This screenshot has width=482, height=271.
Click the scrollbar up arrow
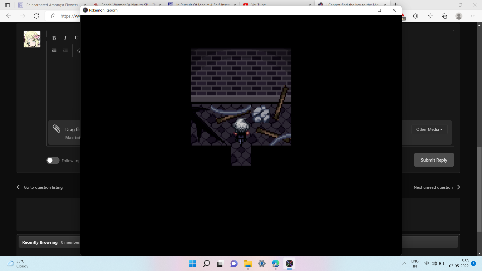(x=479, y=25)
